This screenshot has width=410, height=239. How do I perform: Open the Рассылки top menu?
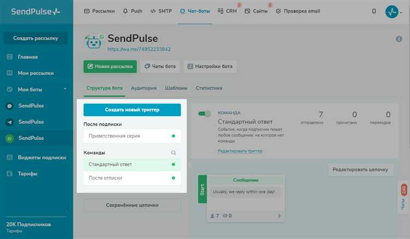pos(99,11)
